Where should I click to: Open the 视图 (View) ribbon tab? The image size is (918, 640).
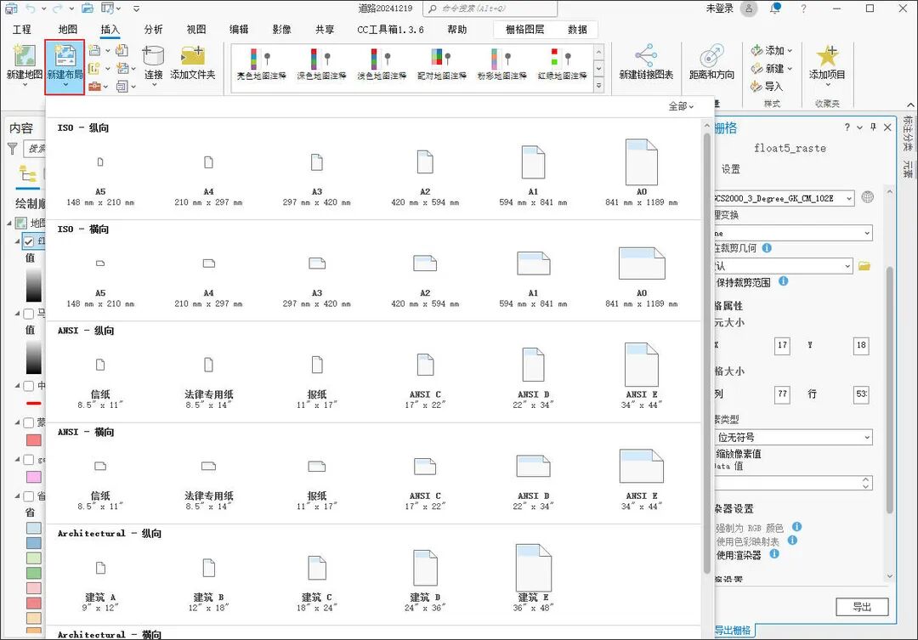point(196,29)
